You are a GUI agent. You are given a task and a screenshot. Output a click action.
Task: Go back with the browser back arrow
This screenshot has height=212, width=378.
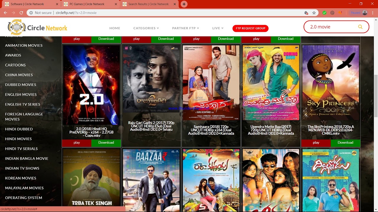[x=5, y=13]
